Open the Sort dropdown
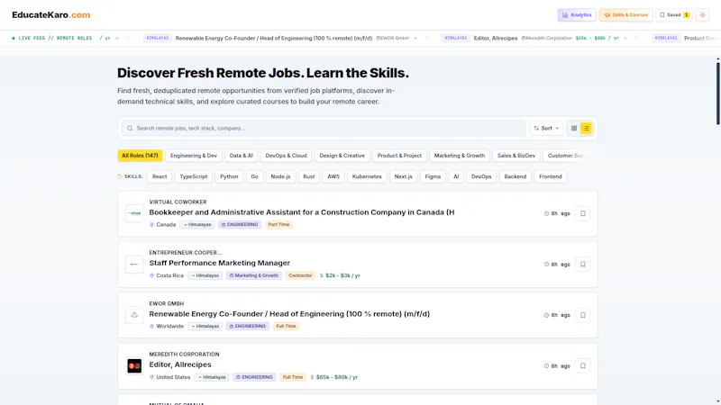The image size is (721, 405). (546, 128)
